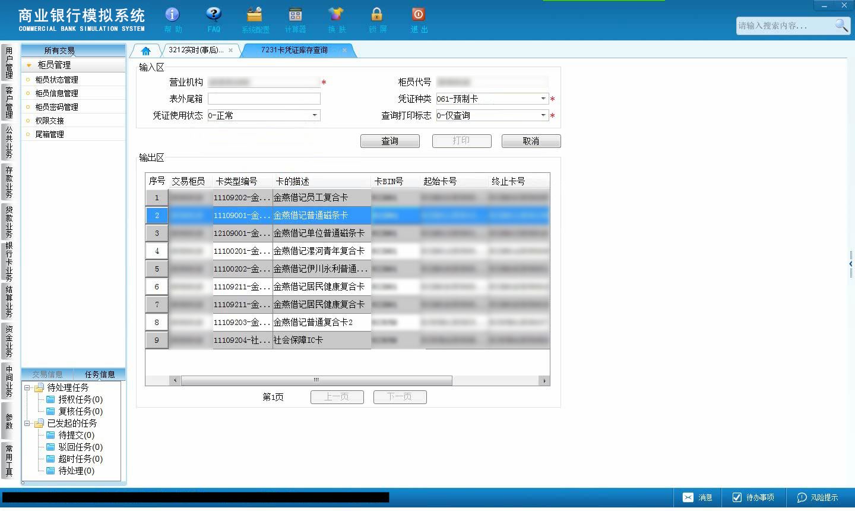This screenshot has width=855, height=511.
Task: Click the 换肤 skin change icon
Action: (336, 14)
